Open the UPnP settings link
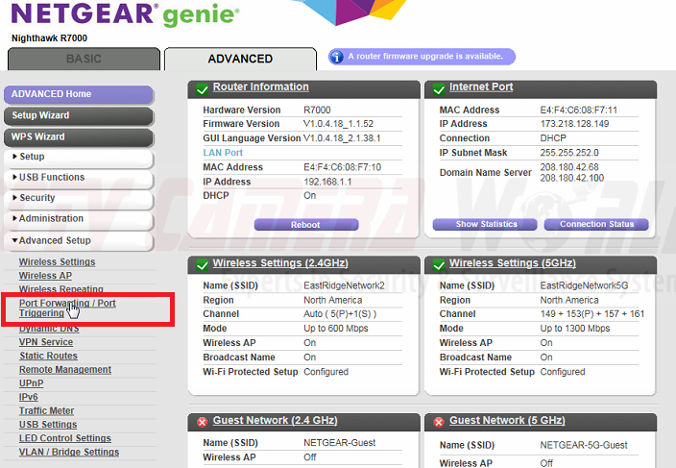Image resolution: width=676 pixels, height=468 pixels. [x=31, y=383]
